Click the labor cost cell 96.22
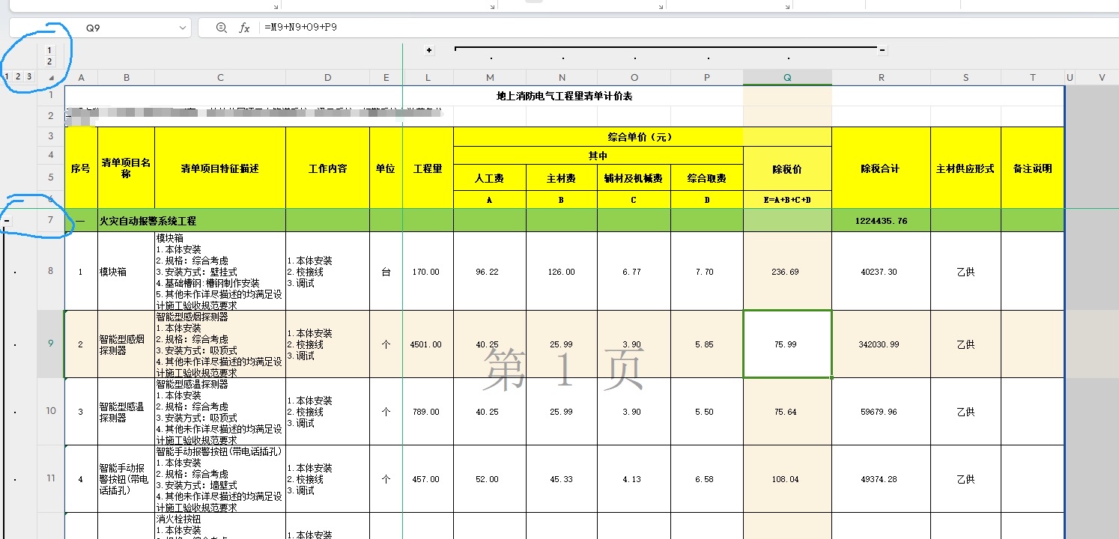Image resolution: width=1119 pixels, height=539 pixels. [x=490, y=271]
